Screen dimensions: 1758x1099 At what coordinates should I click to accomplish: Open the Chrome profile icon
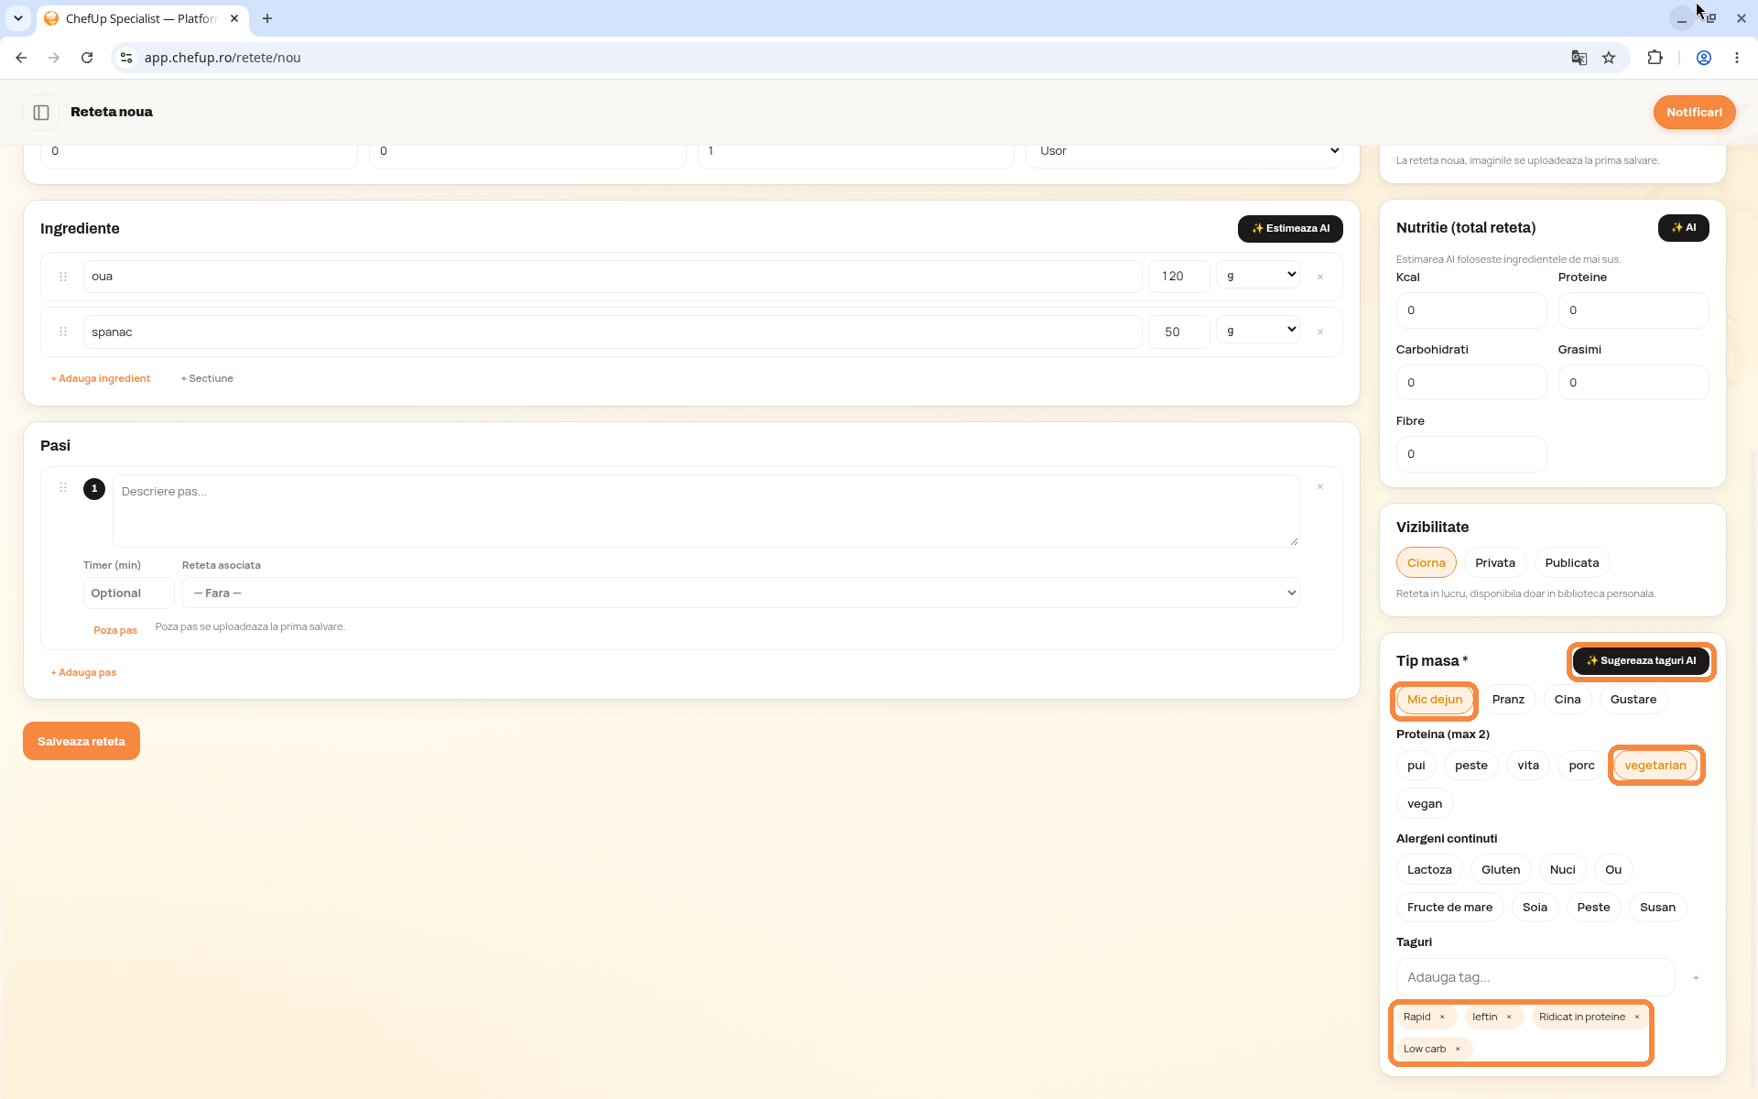[1704, 58]
